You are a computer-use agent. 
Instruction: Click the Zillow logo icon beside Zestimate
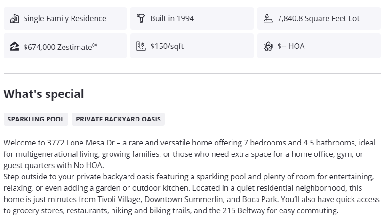click(x=15, y=46)
